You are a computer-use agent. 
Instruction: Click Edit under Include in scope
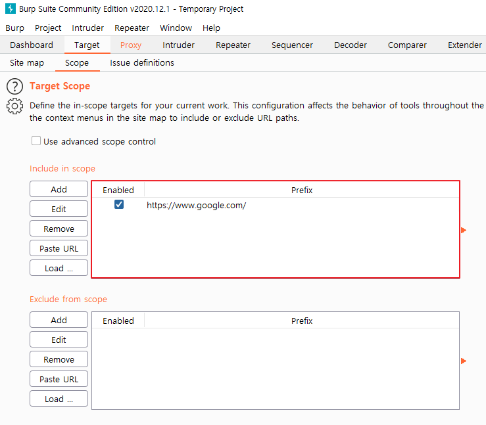(x=59, y=209)
